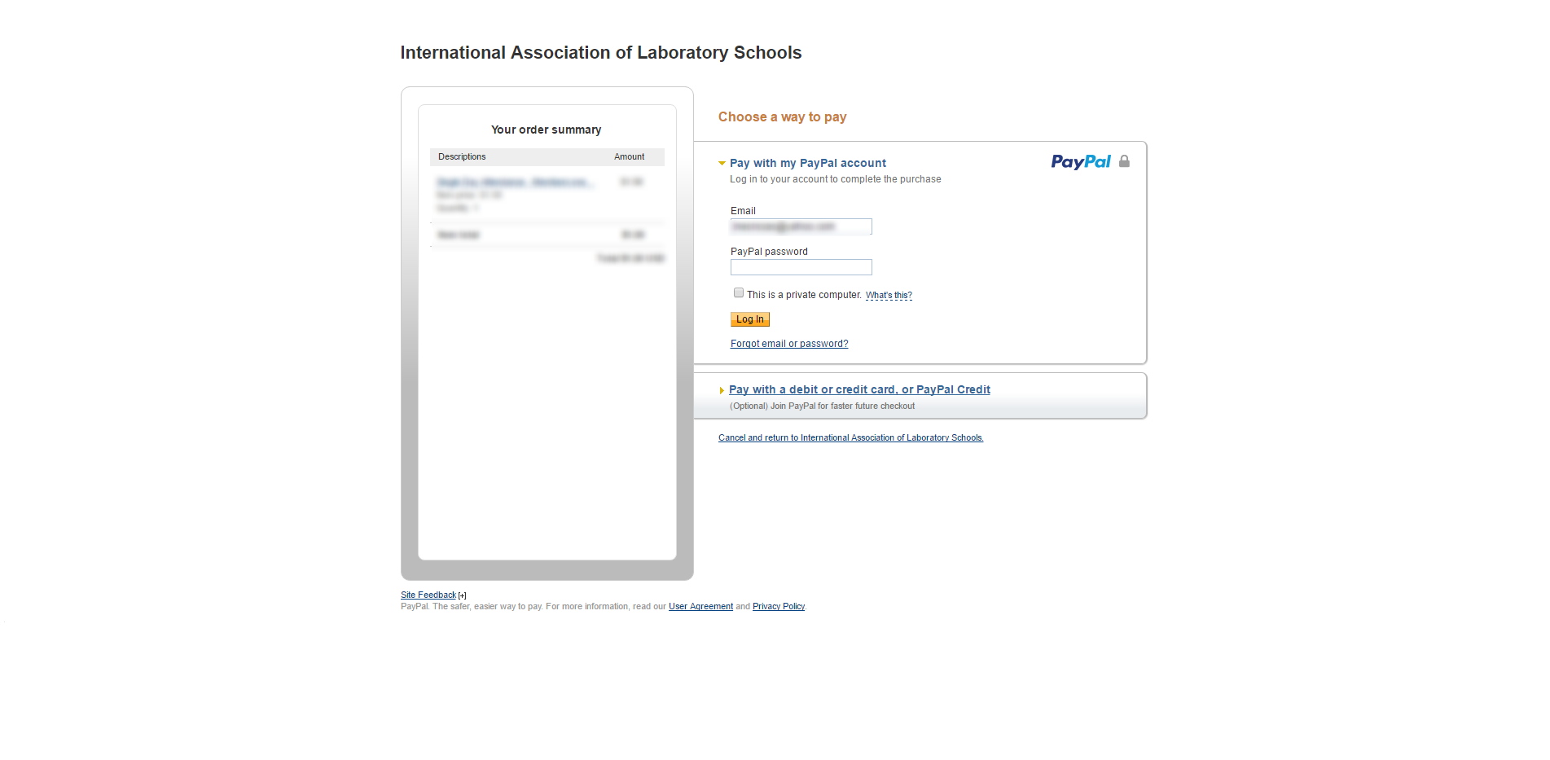Click inside the PayPal password field

tap(801, 267)
